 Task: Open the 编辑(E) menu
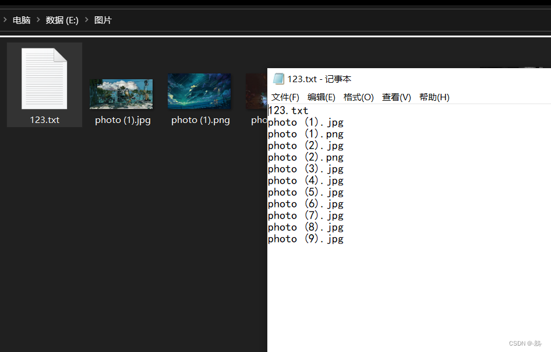click(321, 97)
